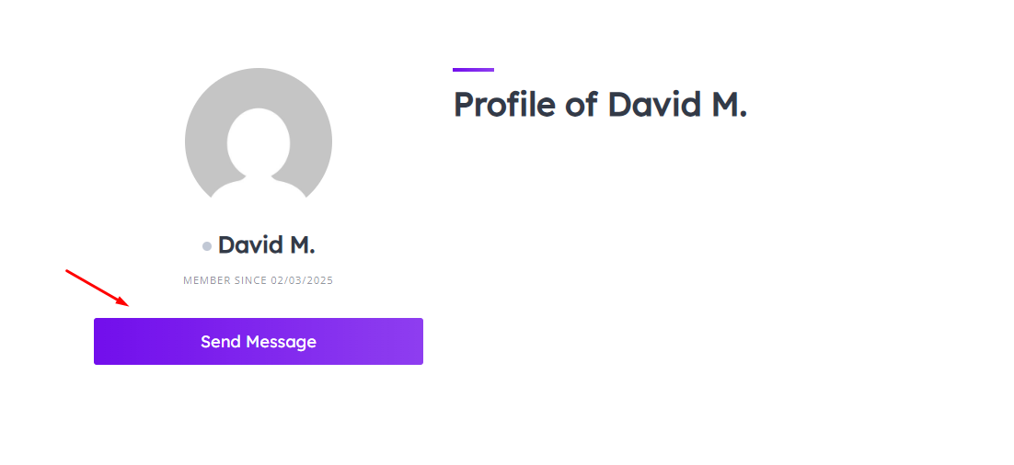Screen dimensions: 1014x465
Task: Click the red arrow annotation
Action: tap(97, 288)
